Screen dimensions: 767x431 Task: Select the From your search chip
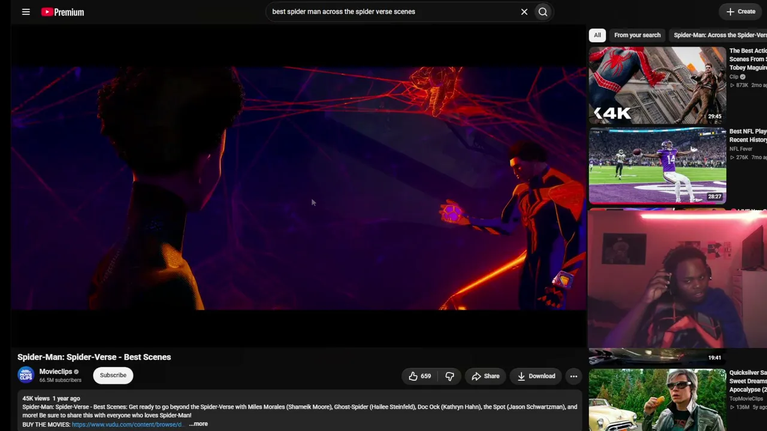click(x=637, y=35)
